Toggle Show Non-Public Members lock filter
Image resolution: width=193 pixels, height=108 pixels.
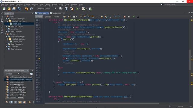click(20, 102)
